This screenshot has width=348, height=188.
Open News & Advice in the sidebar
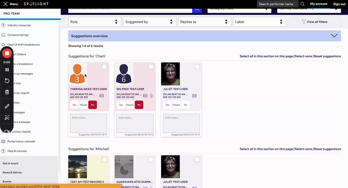coord(12,173)
